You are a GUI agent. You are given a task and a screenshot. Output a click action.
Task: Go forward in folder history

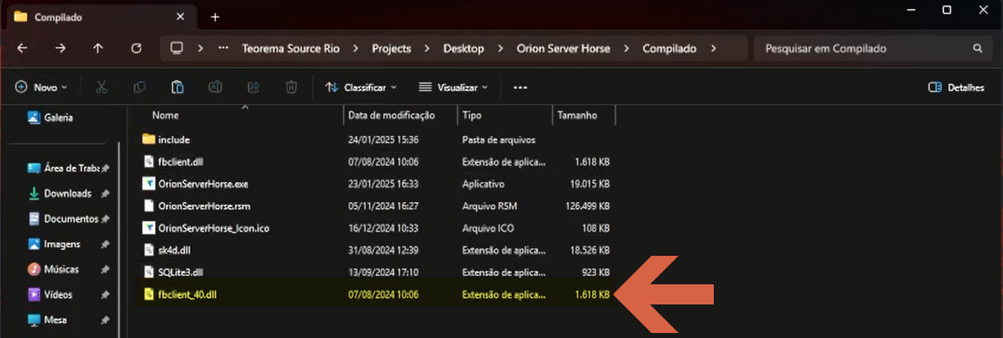[x=61, y=49]
